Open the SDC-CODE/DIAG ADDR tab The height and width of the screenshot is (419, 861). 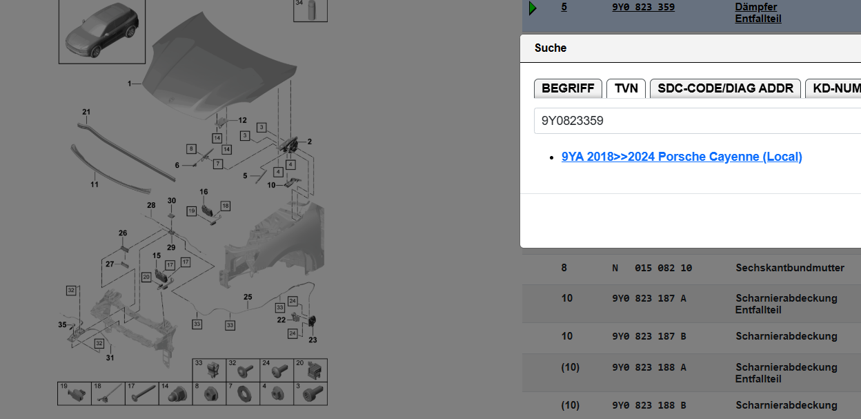(x=726, y=88)
